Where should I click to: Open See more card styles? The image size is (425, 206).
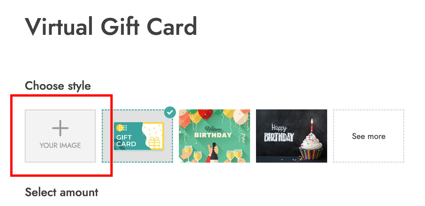click(x=369, y=136)
